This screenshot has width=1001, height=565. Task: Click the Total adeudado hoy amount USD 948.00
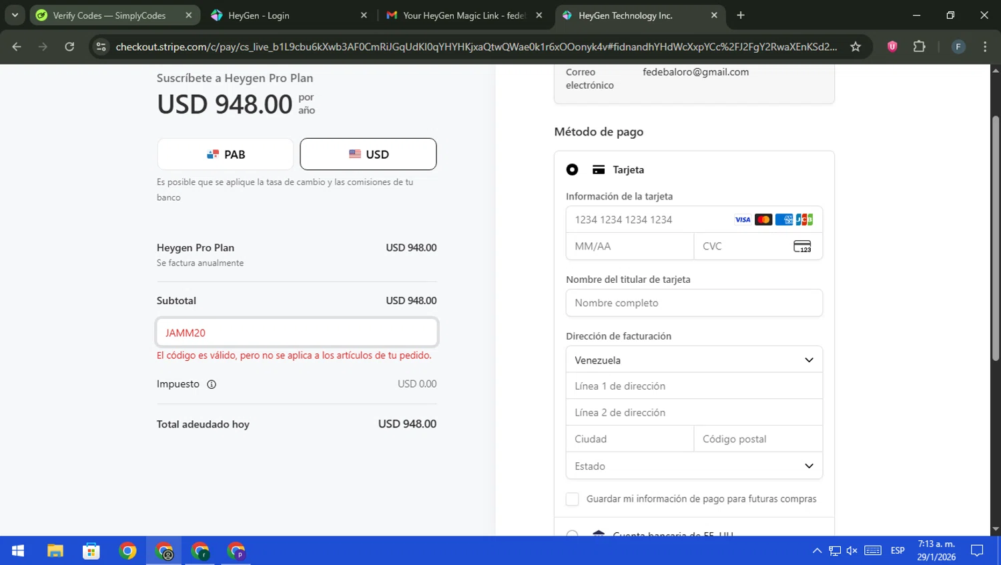click(407, 424)
